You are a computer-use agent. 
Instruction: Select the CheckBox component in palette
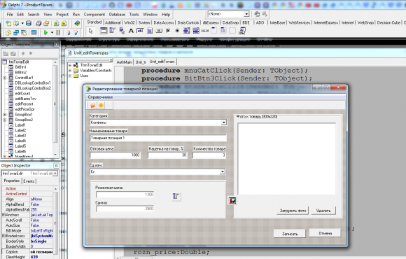tap(168, 31)
